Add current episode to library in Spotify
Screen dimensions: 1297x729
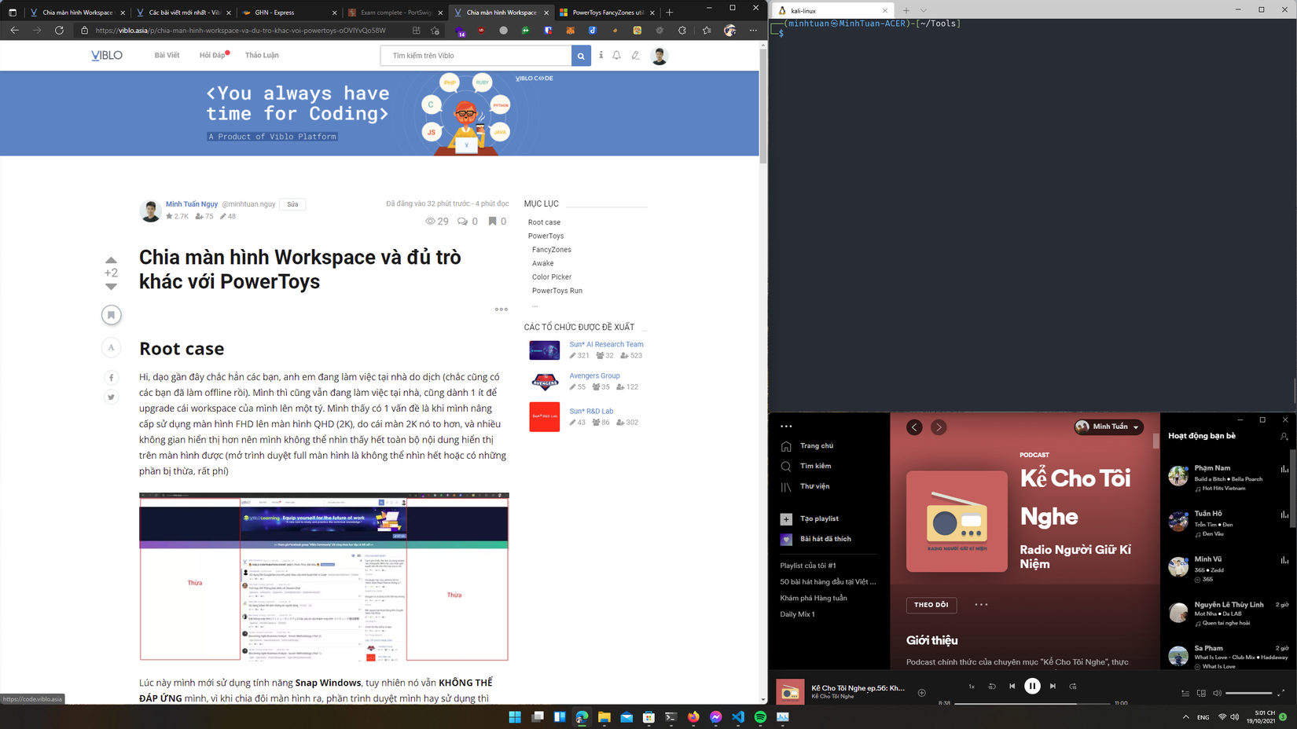tap(921, 692)
